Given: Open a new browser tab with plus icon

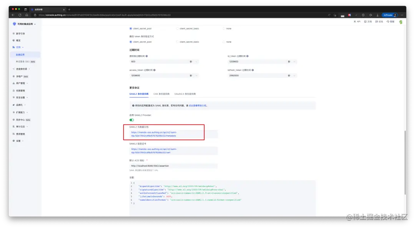Looking at the screenshot, I should pyautogui.click(x=69, y=9).
